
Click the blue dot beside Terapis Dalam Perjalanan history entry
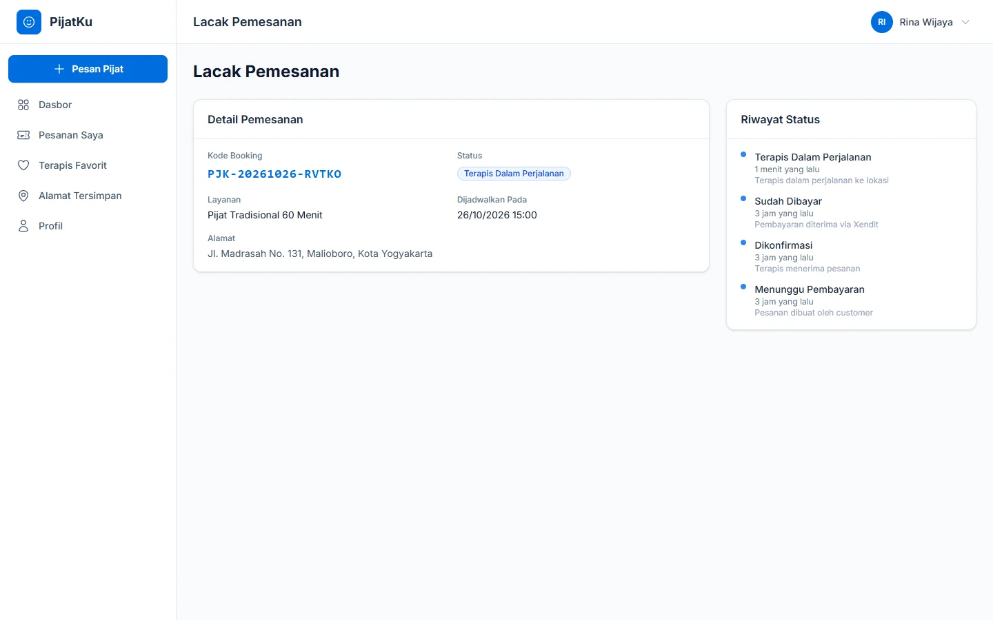coord(743,154)
